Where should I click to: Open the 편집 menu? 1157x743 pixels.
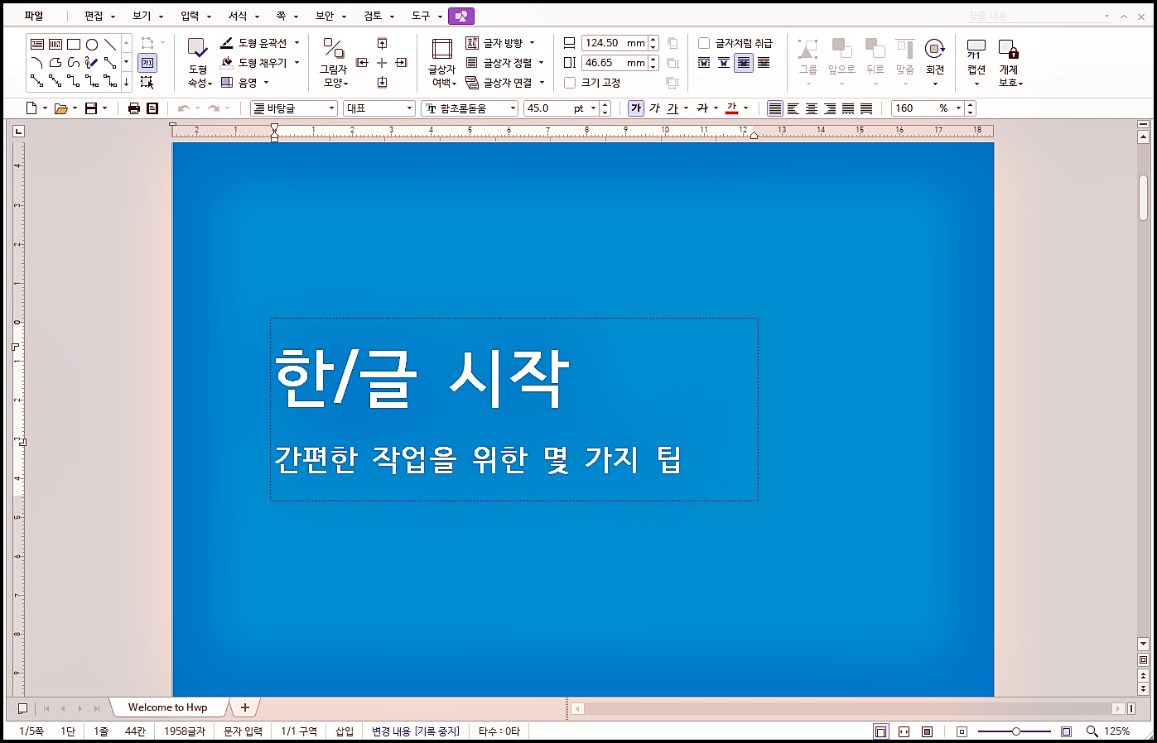click(x=94, y=16)
